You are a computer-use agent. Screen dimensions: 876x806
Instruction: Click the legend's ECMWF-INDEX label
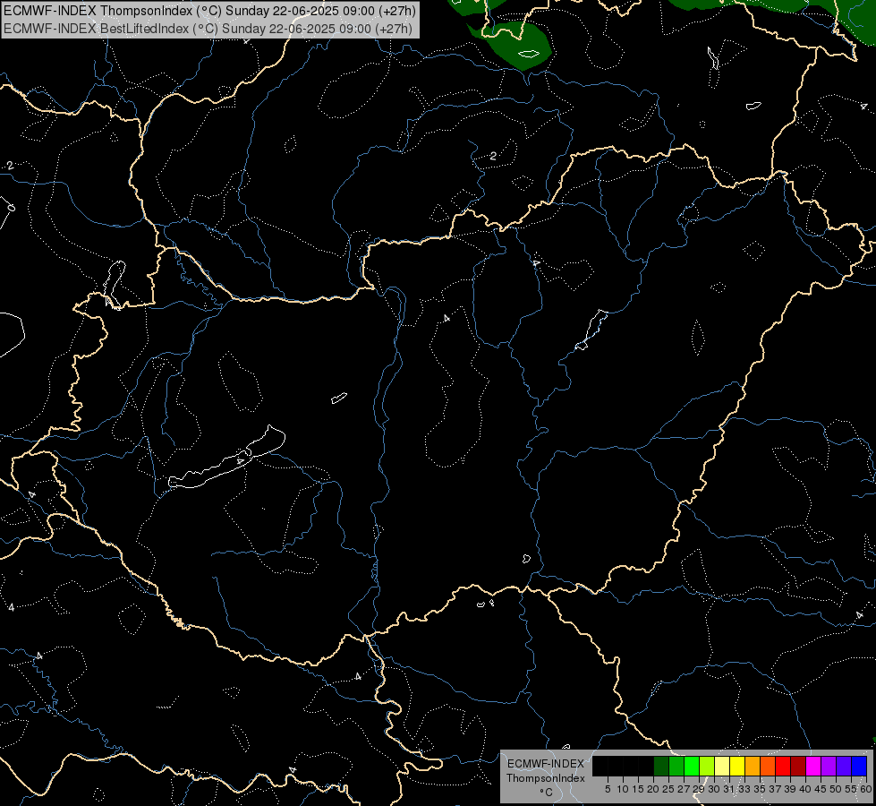point(546,764)
